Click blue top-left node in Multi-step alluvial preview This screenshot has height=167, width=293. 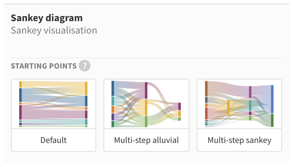click(113, 89)
